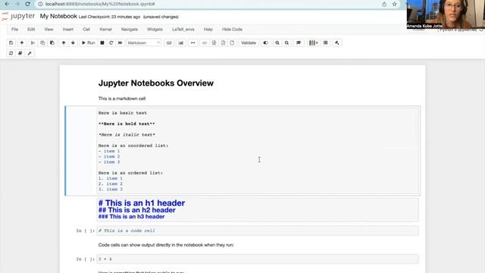Click the '### This is an h3 header' line
Screen dimensions: 485x273
(131, 217)
